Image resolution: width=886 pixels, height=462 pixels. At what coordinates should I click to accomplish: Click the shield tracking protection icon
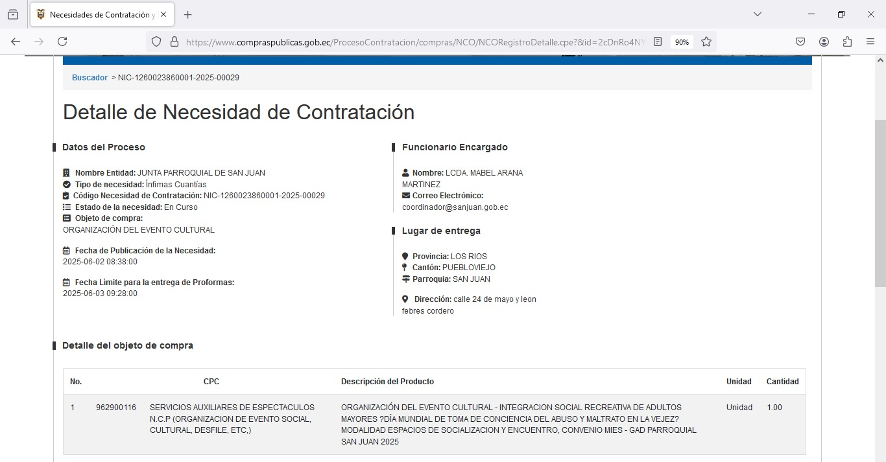pyautogui.click(x=156, y=41)
